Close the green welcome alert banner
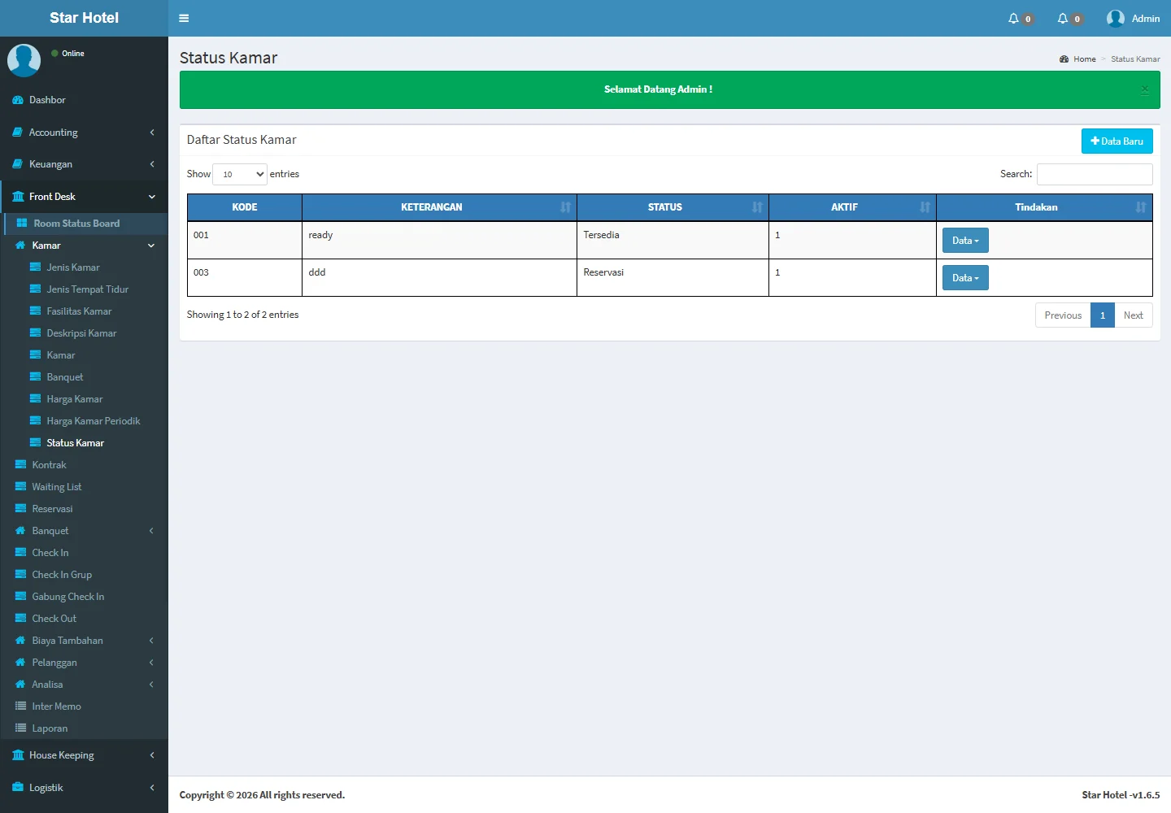Viewport: 1171px width, 813px height. click(x=1144, y=89)
